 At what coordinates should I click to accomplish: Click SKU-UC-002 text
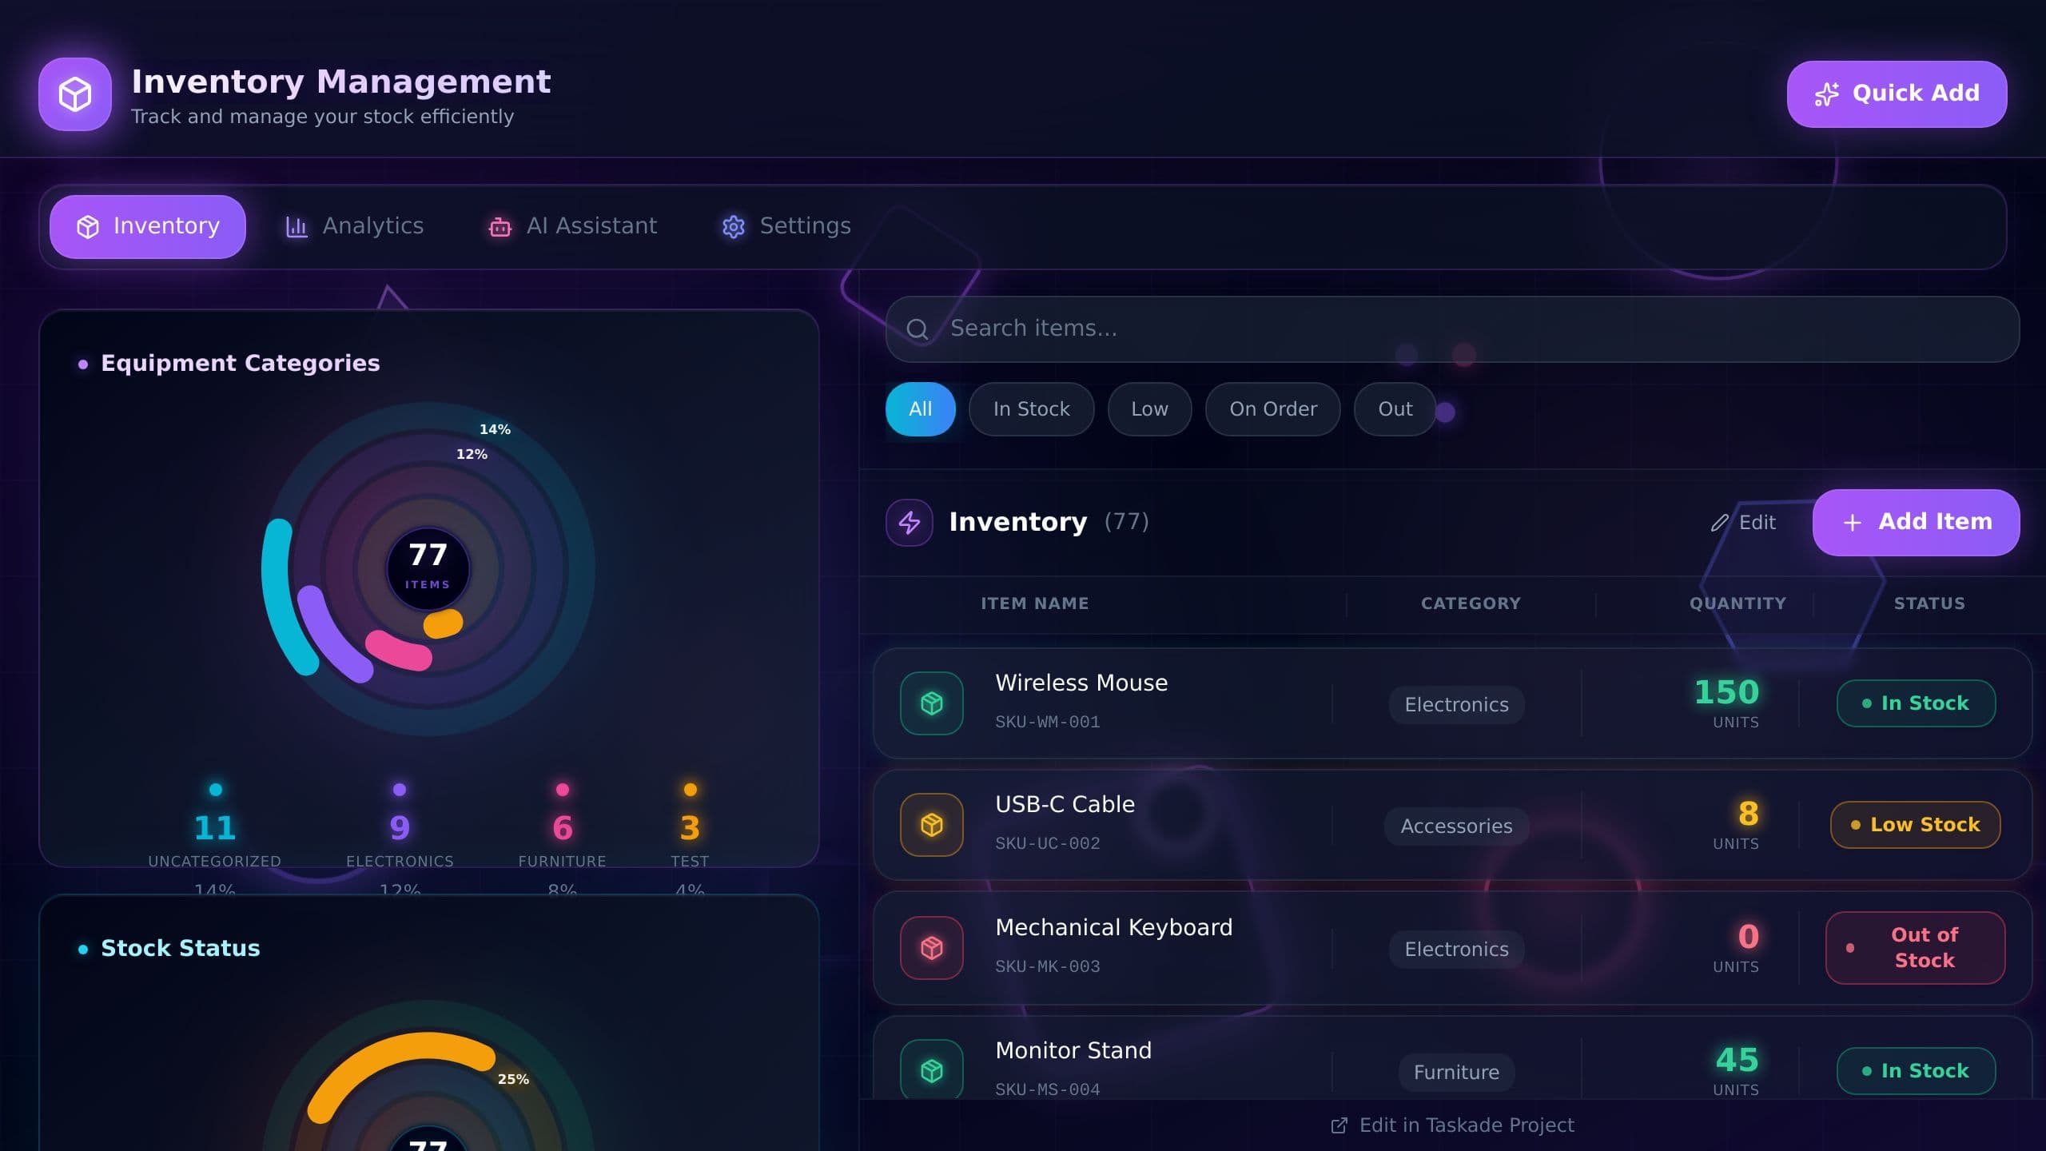click(x=1048, y=844)
